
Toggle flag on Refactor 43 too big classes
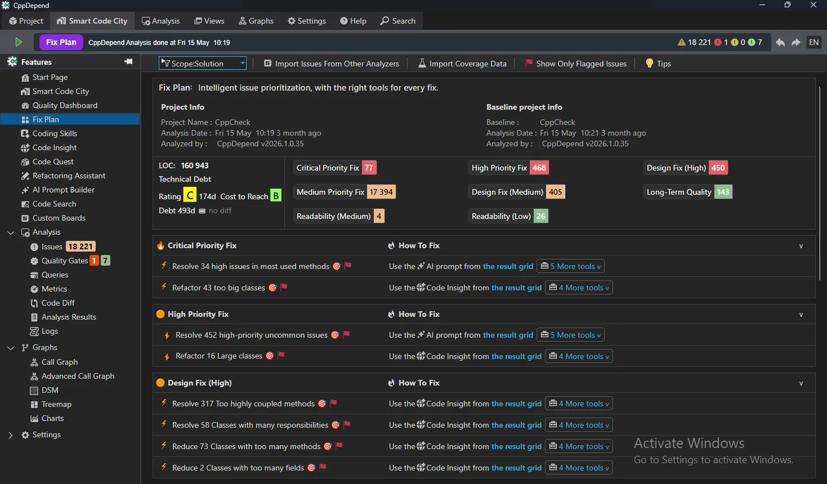[x=284, y=287]
